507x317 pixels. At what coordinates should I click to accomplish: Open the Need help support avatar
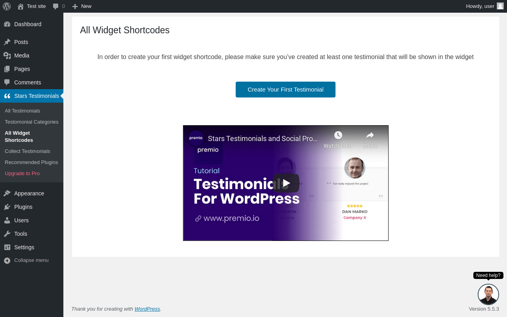488,294
